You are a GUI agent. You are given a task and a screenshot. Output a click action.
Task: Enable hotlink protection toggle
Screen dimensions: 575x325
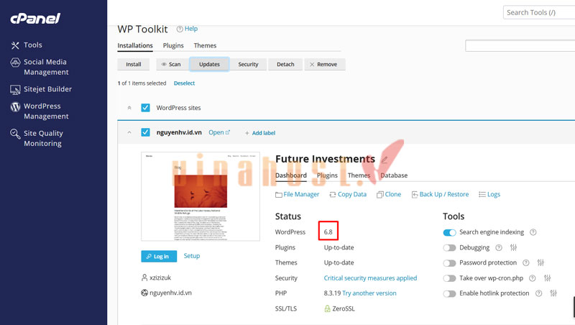click(449, 294)
